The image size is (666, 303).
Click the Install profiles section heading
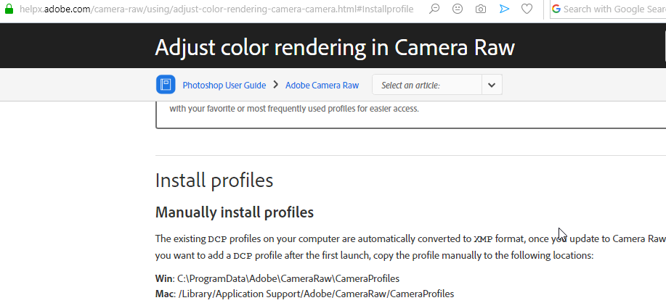click(214, 180)
